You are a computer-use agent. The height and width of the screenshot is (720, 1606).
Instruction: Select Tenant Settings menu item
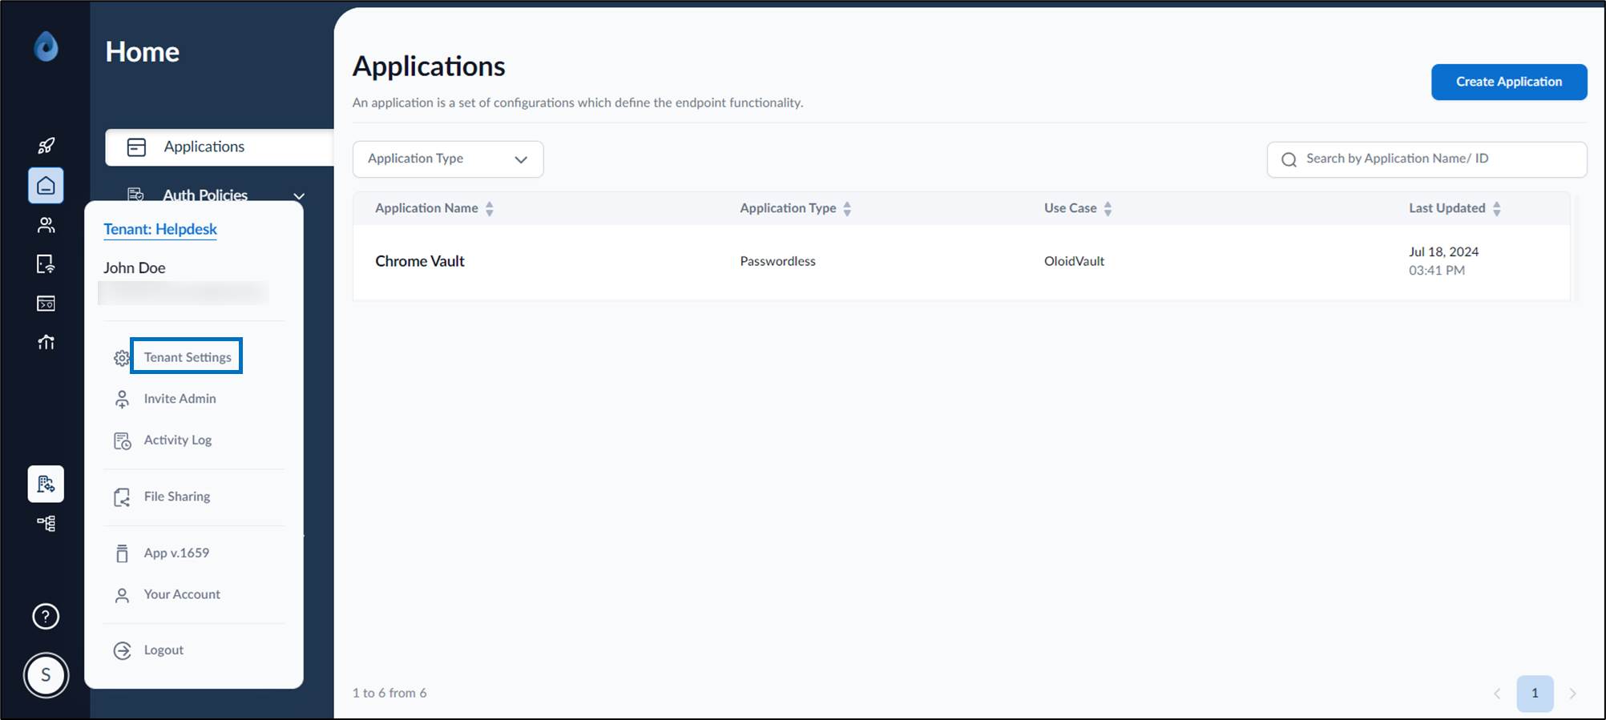[188, 357]
